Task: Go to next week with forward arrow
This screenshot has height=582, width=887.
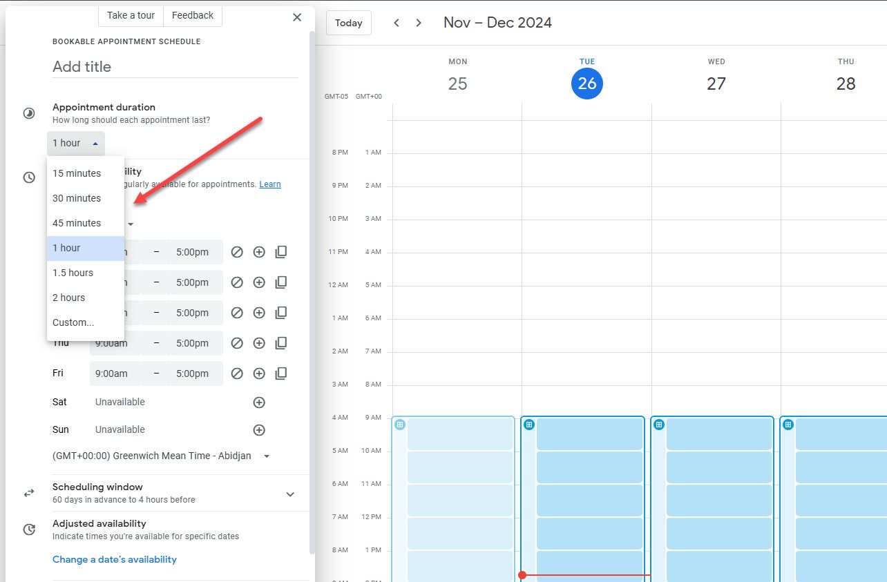Action: (x=419, y=23)
